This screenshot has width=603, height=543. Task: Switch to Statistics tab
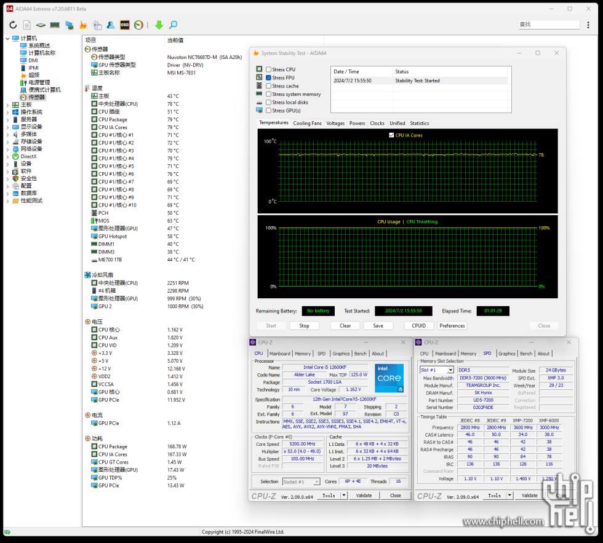point(419,124)
